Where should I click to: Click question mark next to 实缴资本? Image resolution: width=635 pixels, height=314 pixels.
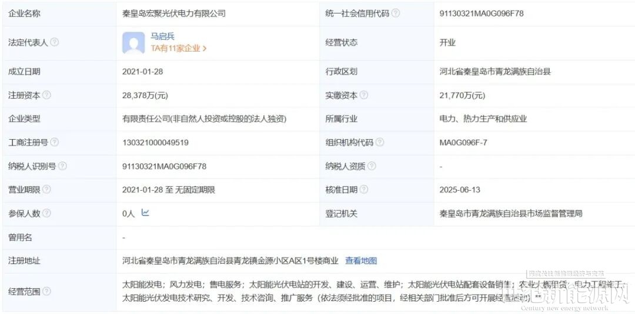click(x=364, y=95)
